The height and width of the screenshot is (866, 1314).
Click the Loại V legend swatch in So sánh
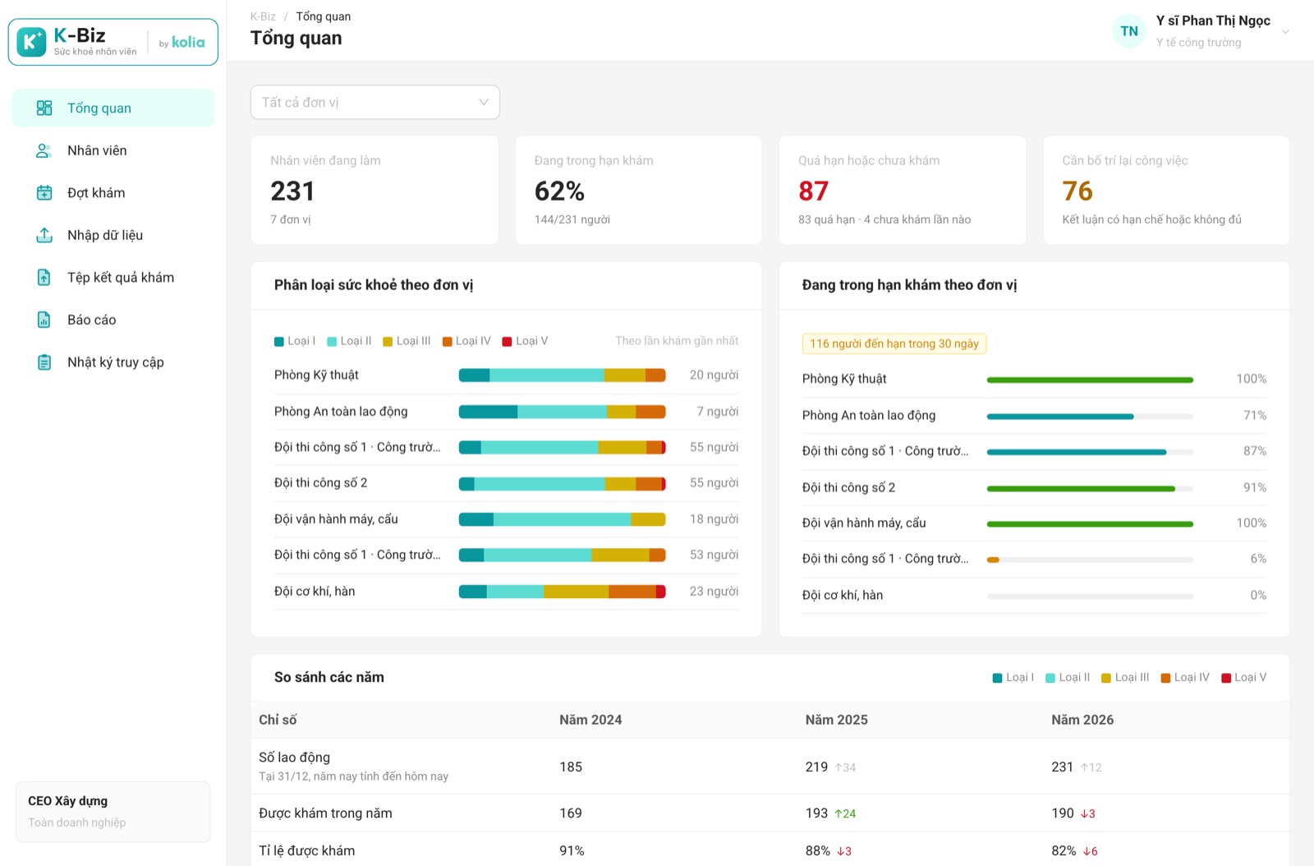point(1226,678)
